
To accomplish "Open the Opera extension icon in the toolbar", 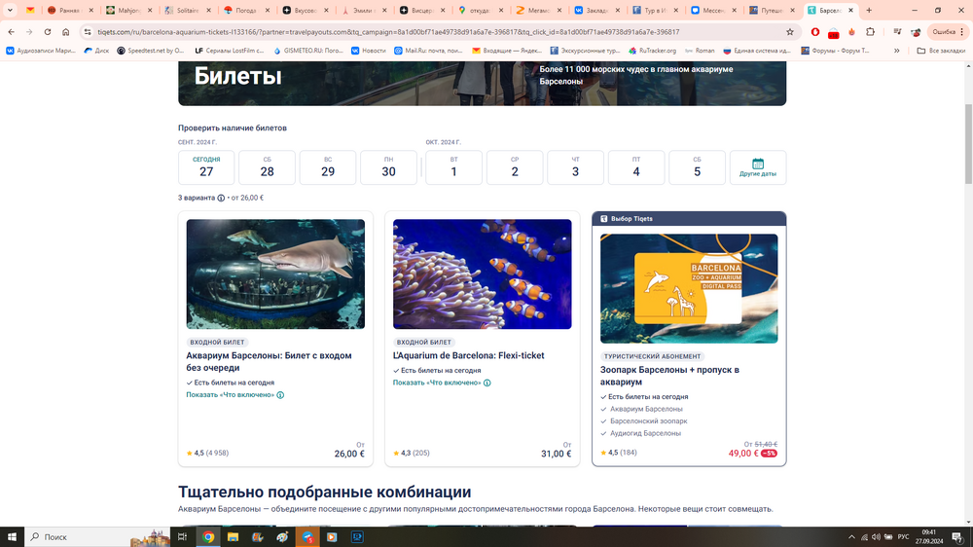I will [x=815, y=32].
